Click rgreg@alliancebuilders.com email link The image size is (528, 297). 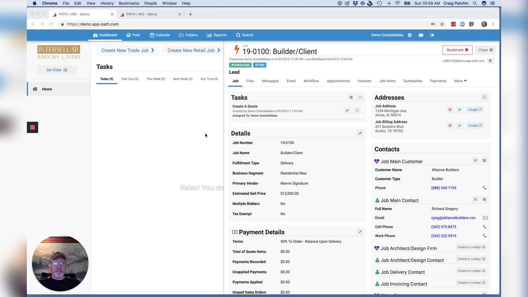point(453,218)
